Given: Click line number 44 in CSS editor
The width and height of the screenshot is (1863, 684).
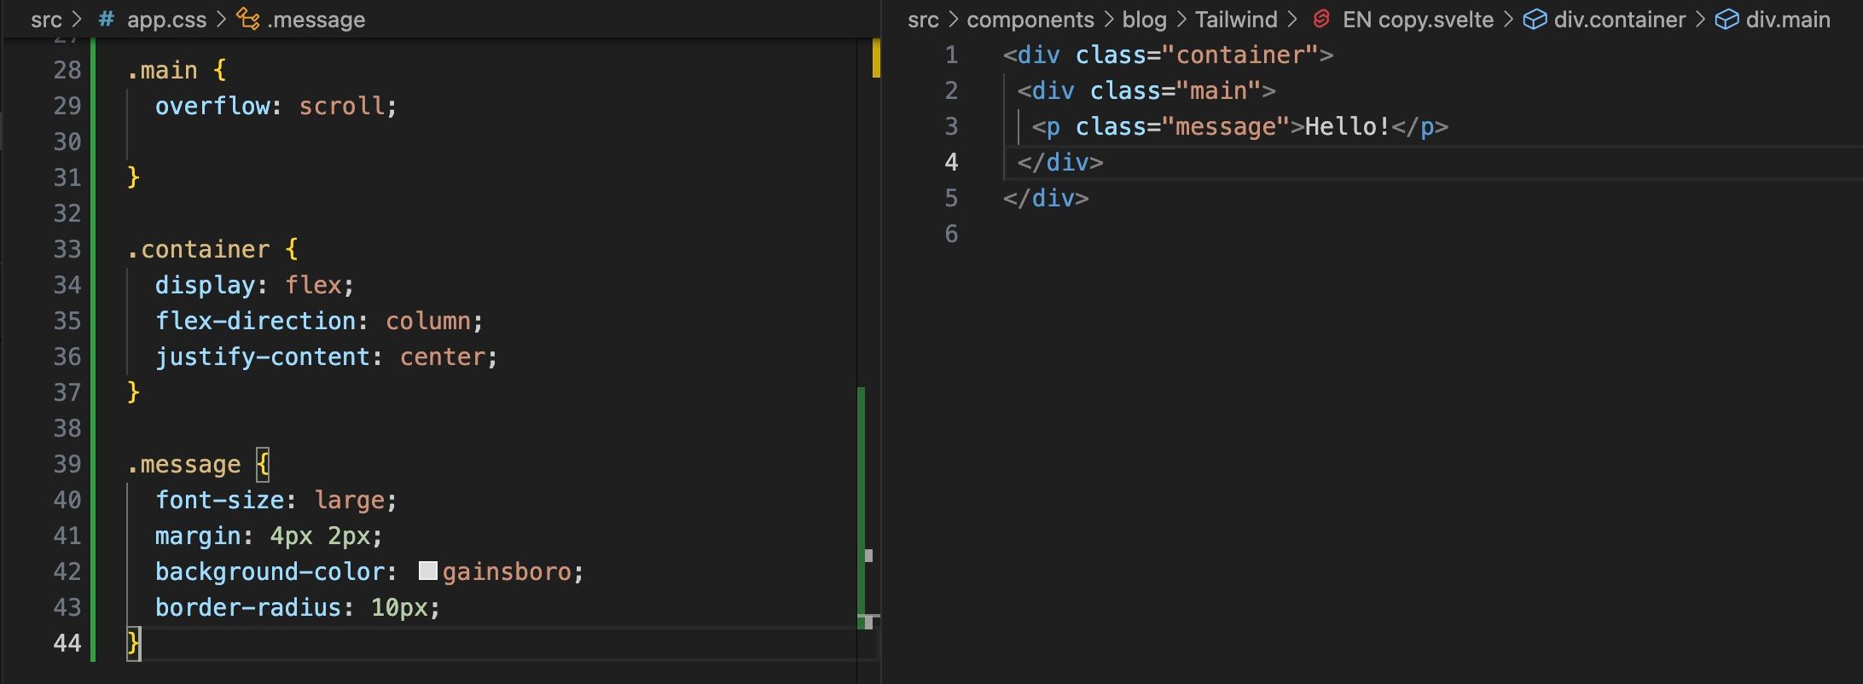Looking at the screenshot, I should click(x=67, y=643).
